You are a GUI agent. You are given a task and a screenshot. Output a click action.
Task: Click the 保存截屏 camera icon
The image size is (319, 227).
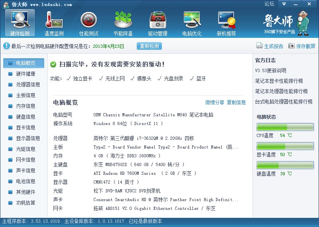291,46
